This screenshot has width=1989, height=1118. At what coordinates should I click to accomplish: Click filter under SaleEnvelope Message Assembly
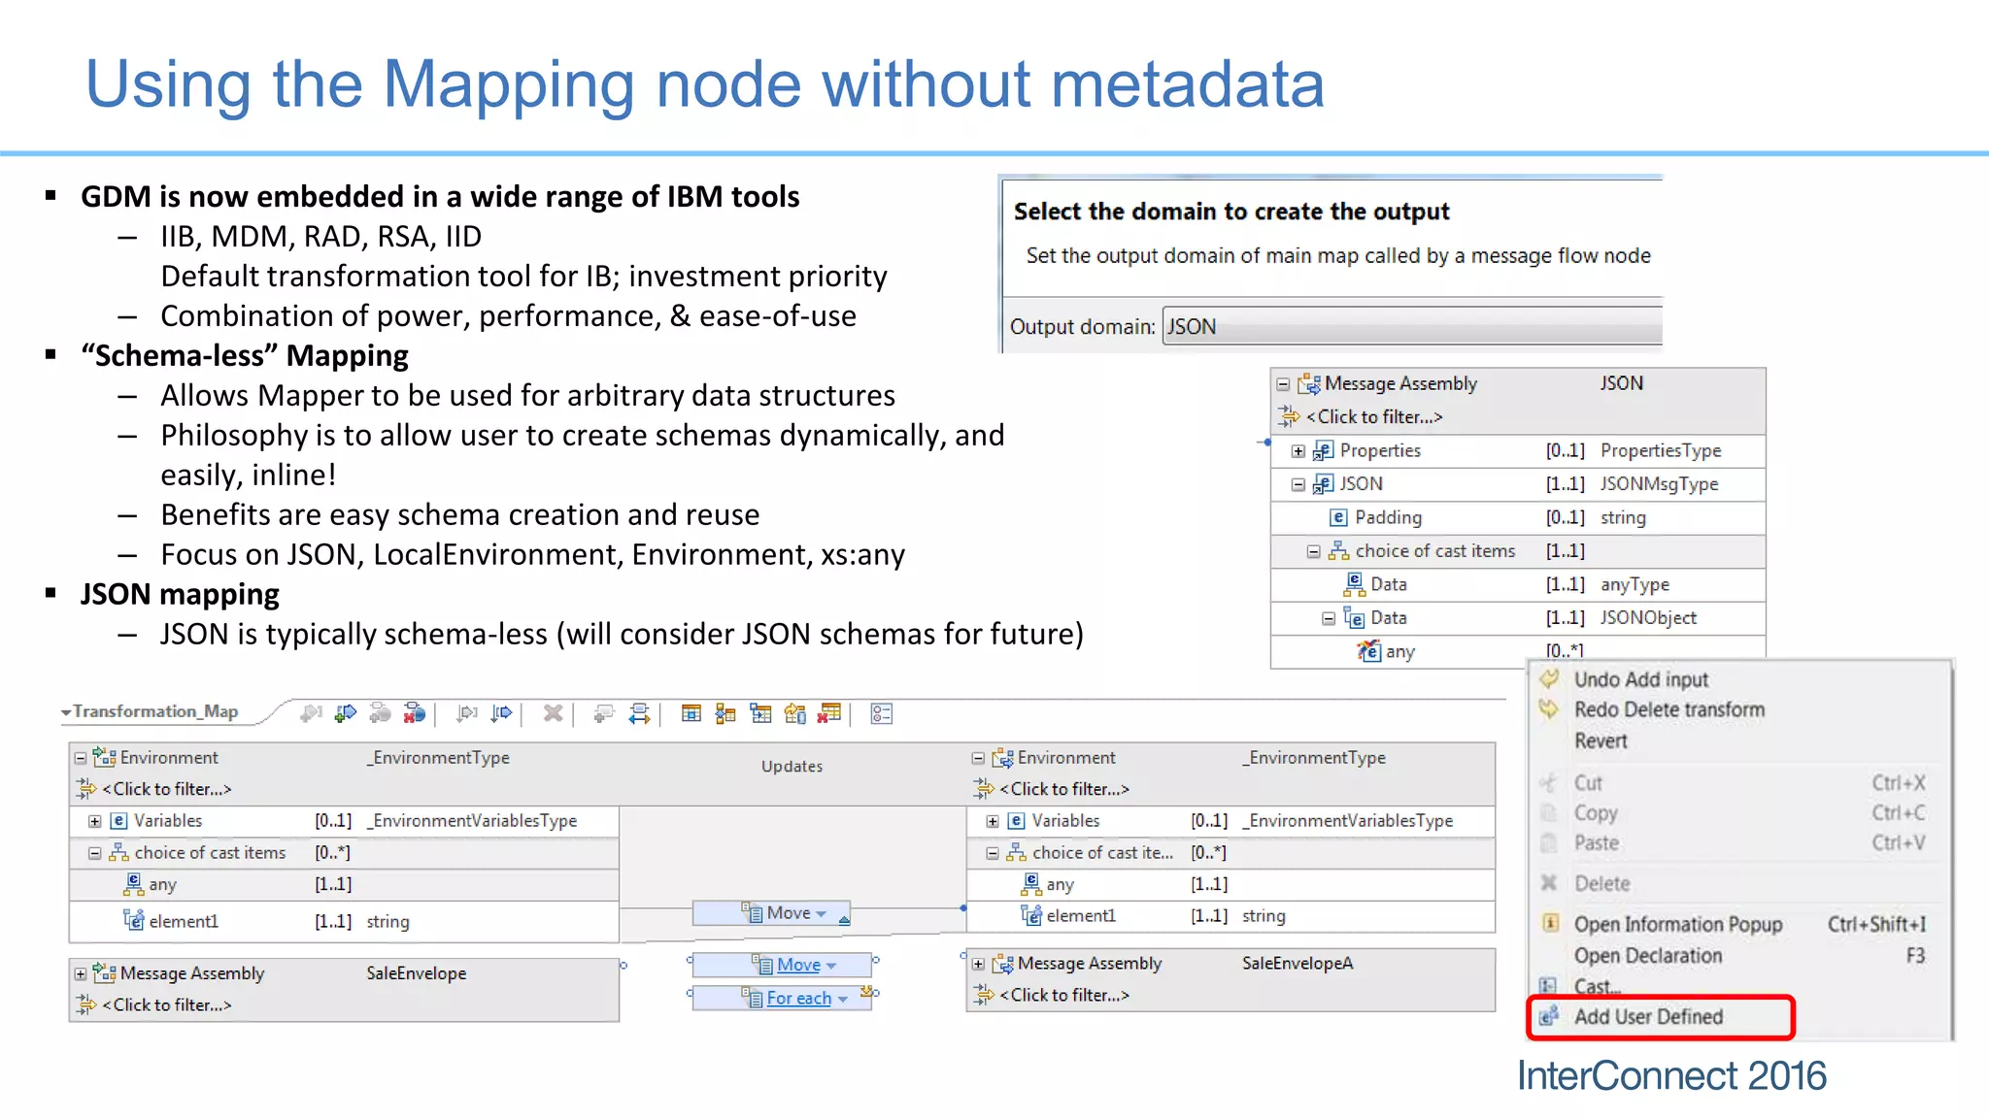click(x=167, y=1004)
